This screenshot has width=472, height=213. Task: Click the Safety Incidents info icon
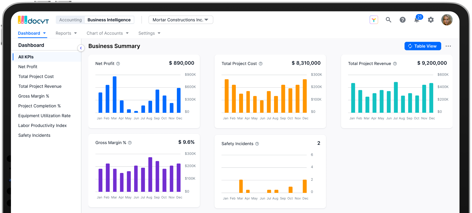coord(257,144)
